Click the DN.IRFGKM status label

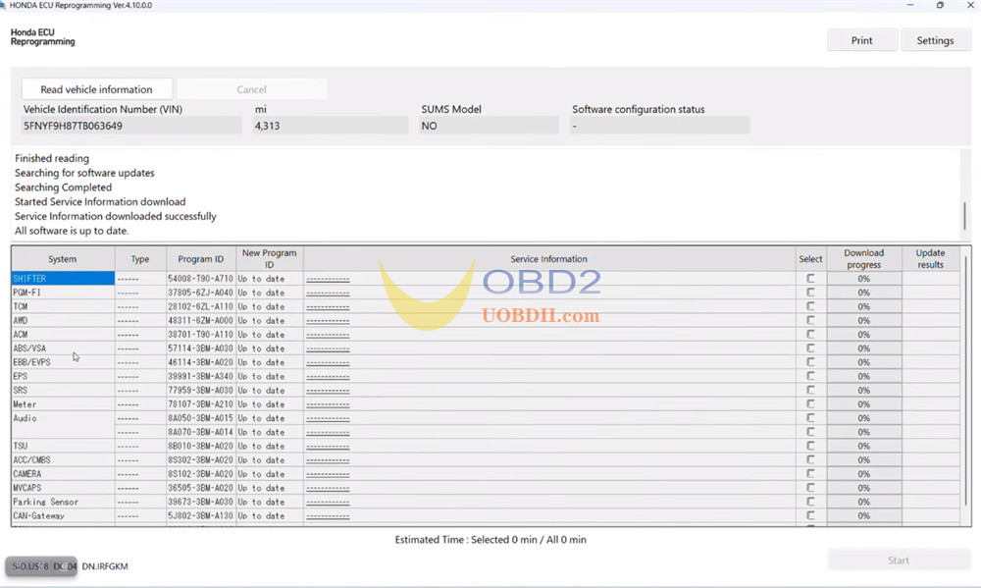point(105,566)
